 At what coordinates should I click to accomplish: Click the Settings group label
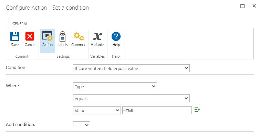[x=63, y=56]
